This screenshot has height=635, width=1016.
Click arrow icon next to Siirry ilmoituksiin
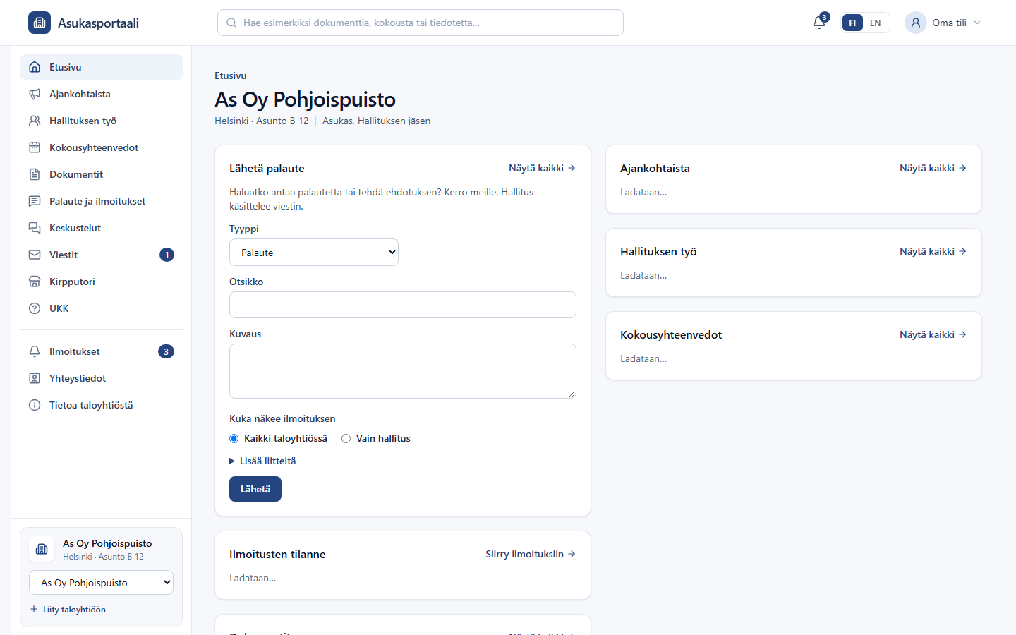(571, 554)
